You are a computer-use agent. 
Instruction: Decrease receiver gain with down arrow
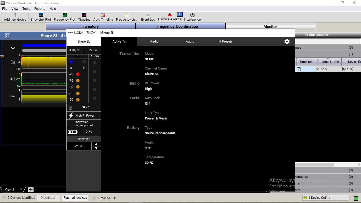(x=96, y=148)
